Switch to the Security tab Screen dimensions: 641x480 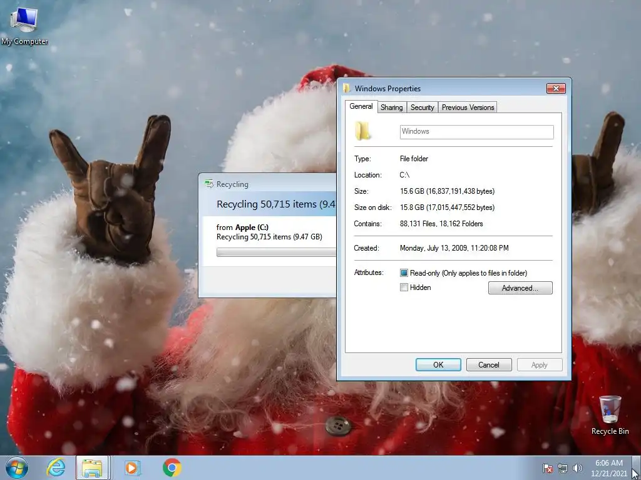click(x=423, y=107)
